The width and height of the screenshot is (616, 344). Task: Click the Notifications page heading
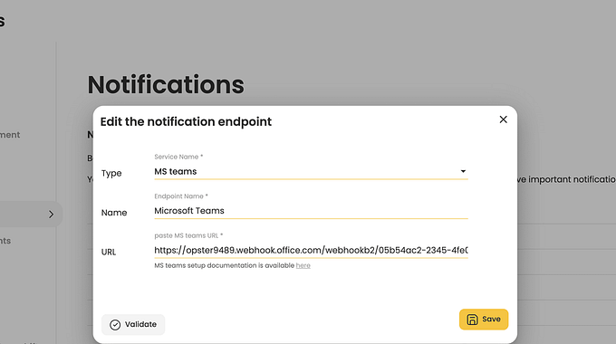pyautogui.click(x=166, y=84)
